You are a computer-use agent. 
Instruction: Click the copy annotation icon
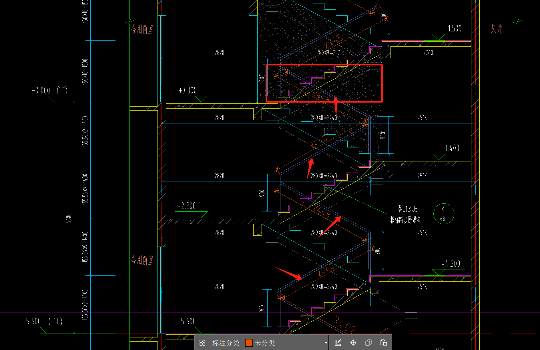[368, 343]
